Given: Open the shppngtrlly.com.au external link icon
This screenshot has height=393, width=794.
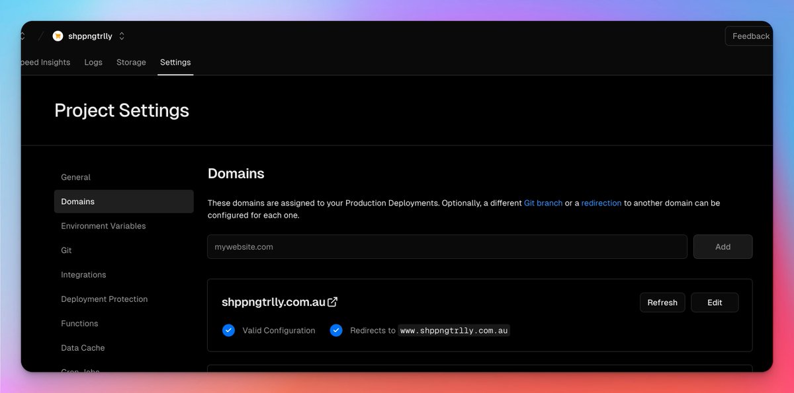Looking at the screenshot, I should pyautogui.click(x=333, y=302).
